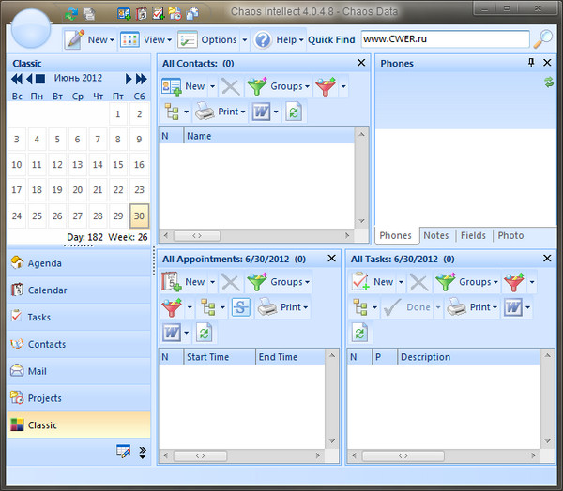The width and height of the screenshot is (563, 491).
Task: Refresh the All Contacts list
Action: tap(295, 112)
